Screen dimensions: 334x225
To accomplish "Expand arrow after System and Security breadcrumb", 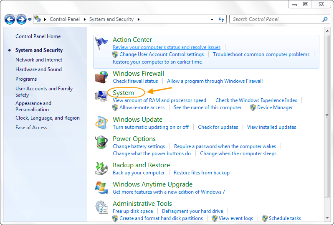I will point(139,19).
